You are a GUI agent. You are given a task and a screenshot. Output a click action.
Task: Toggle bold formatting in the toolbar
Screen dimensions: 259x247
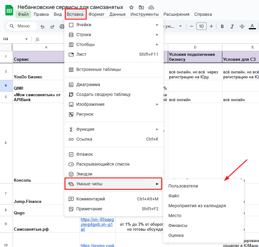tap(222, 27)
